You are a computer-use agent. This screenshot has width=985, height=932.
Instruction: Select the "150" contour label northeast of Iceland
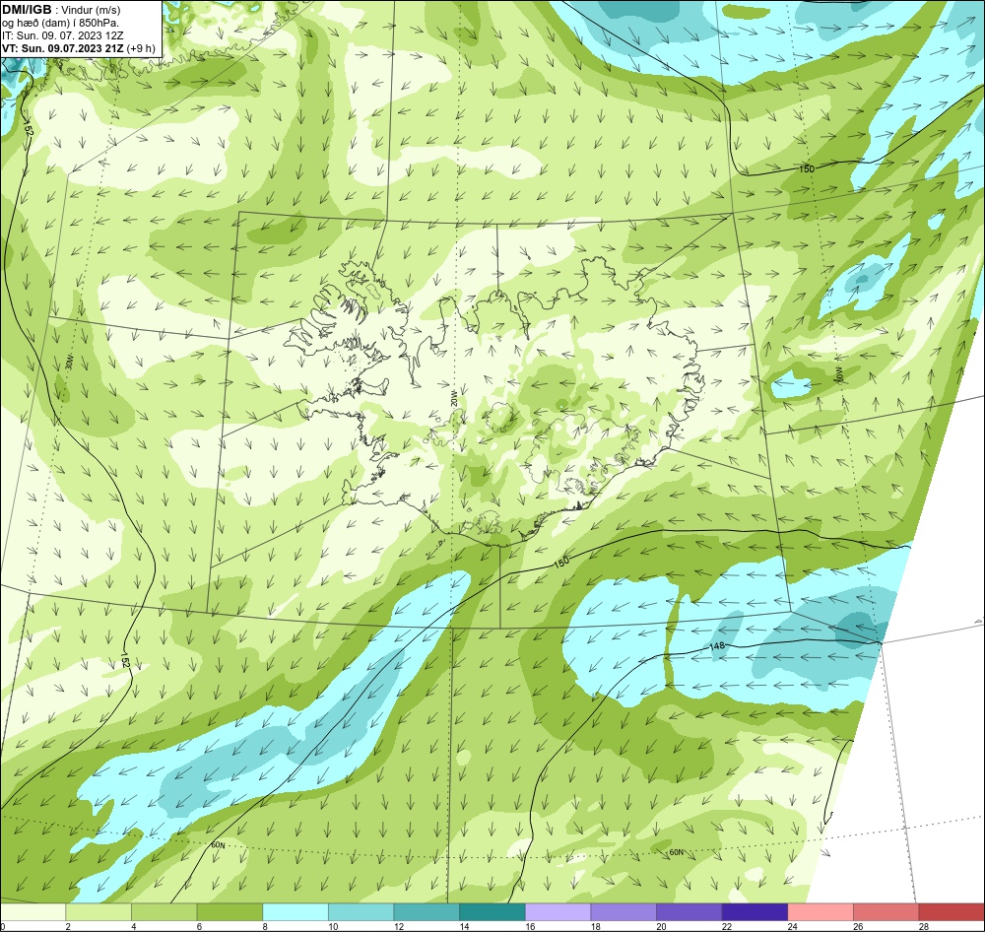click(x=807, y=169)
